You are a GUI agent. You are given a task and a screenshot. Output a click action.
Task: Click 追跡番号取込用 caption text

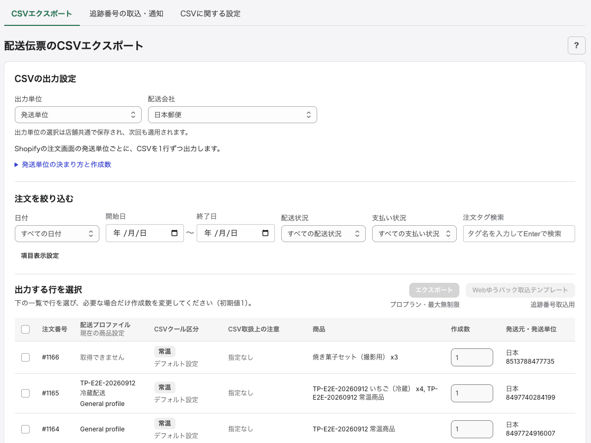pyautogui.click(x=552, y=304)
